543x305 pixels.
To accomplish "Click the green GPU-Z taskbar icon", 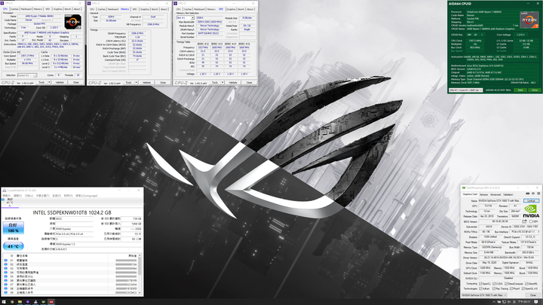I will pyautogui.click(x=43, y=302).
